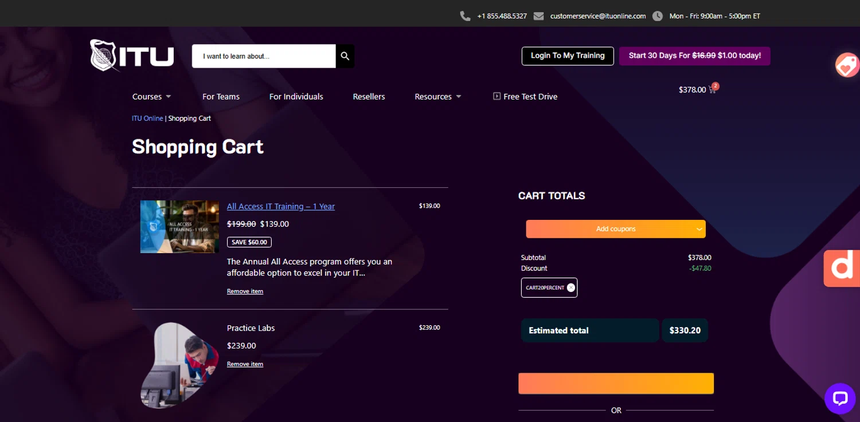Open the For Individuals menu item
This screenshot has width=860, height=422.
click(296, 96)
